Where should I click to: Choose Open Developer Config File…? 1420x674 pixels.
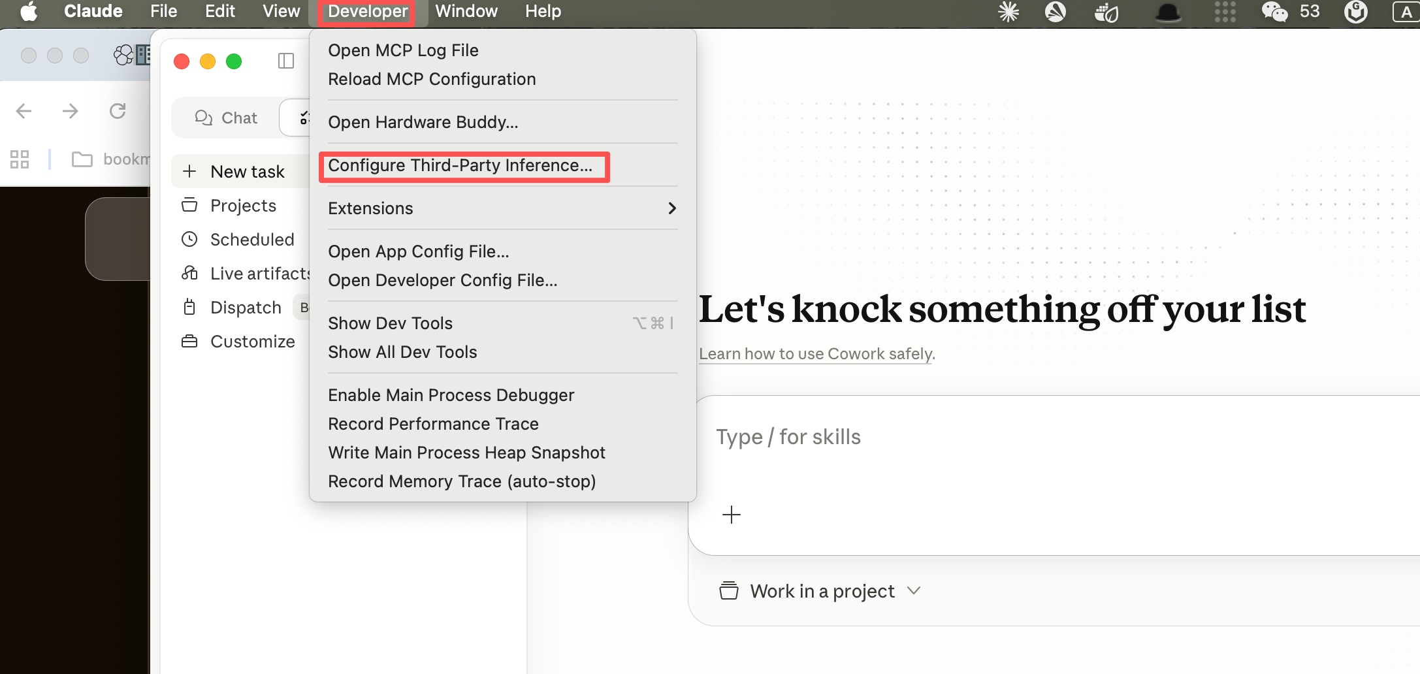(x=503, y=280)
